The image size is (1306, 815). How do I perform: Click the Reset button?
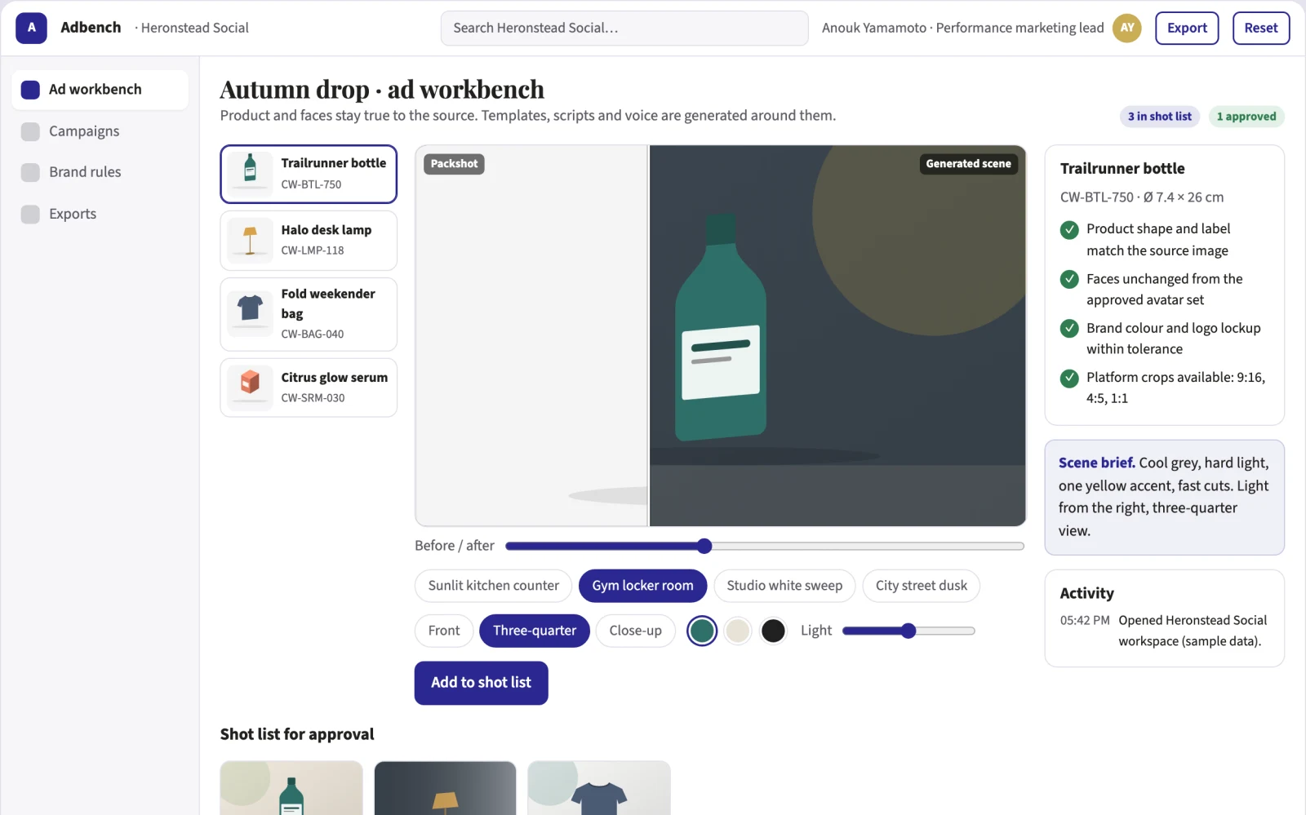pos(1261,28)
